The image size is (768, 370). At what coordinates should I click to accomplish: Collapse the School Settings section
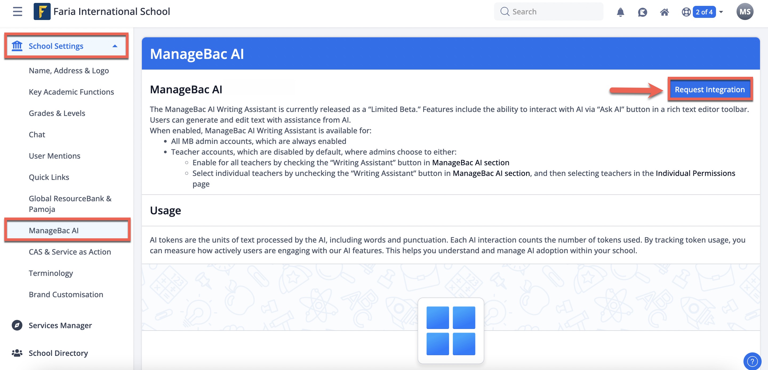[115, 46]
